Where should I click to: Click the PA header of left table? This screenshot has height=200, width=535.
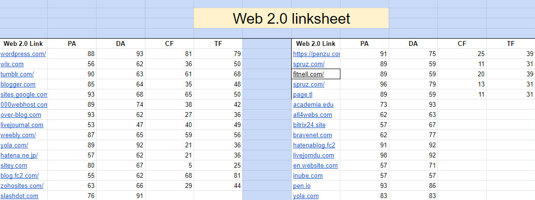click(72, 43)
